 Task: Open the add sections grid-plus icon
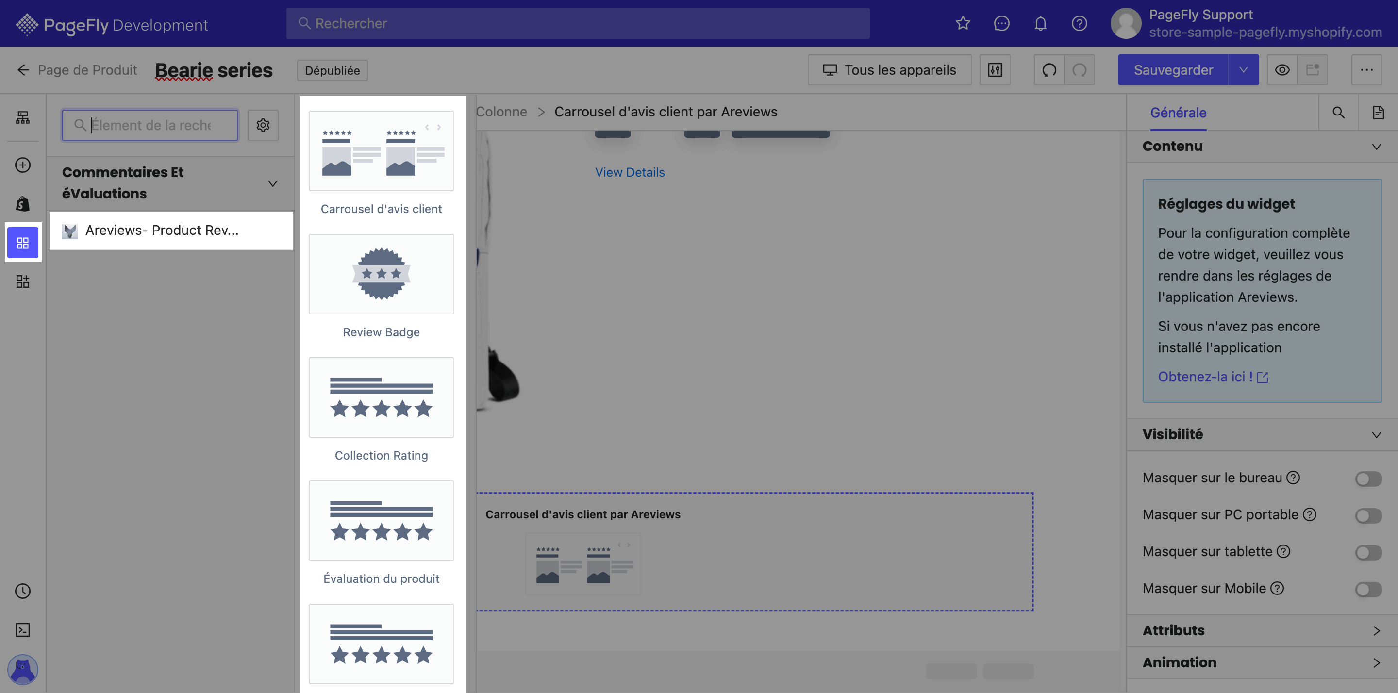point(23,281)
